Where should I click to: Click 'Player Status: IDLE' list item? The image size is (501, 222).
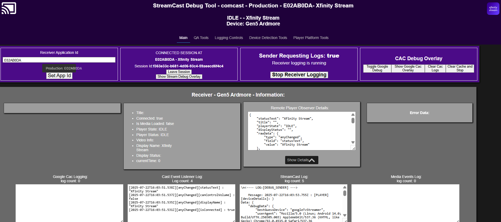click(x=152, y=135)
